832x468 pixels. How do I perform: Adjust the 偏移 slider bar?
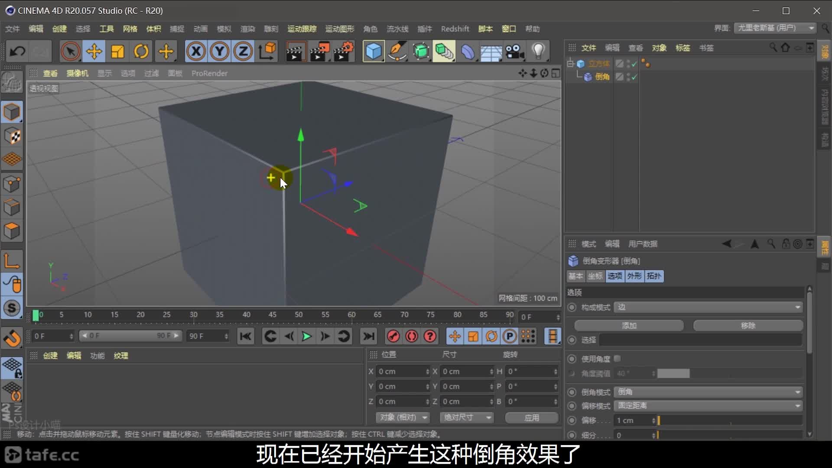click(x=730, y=420)
